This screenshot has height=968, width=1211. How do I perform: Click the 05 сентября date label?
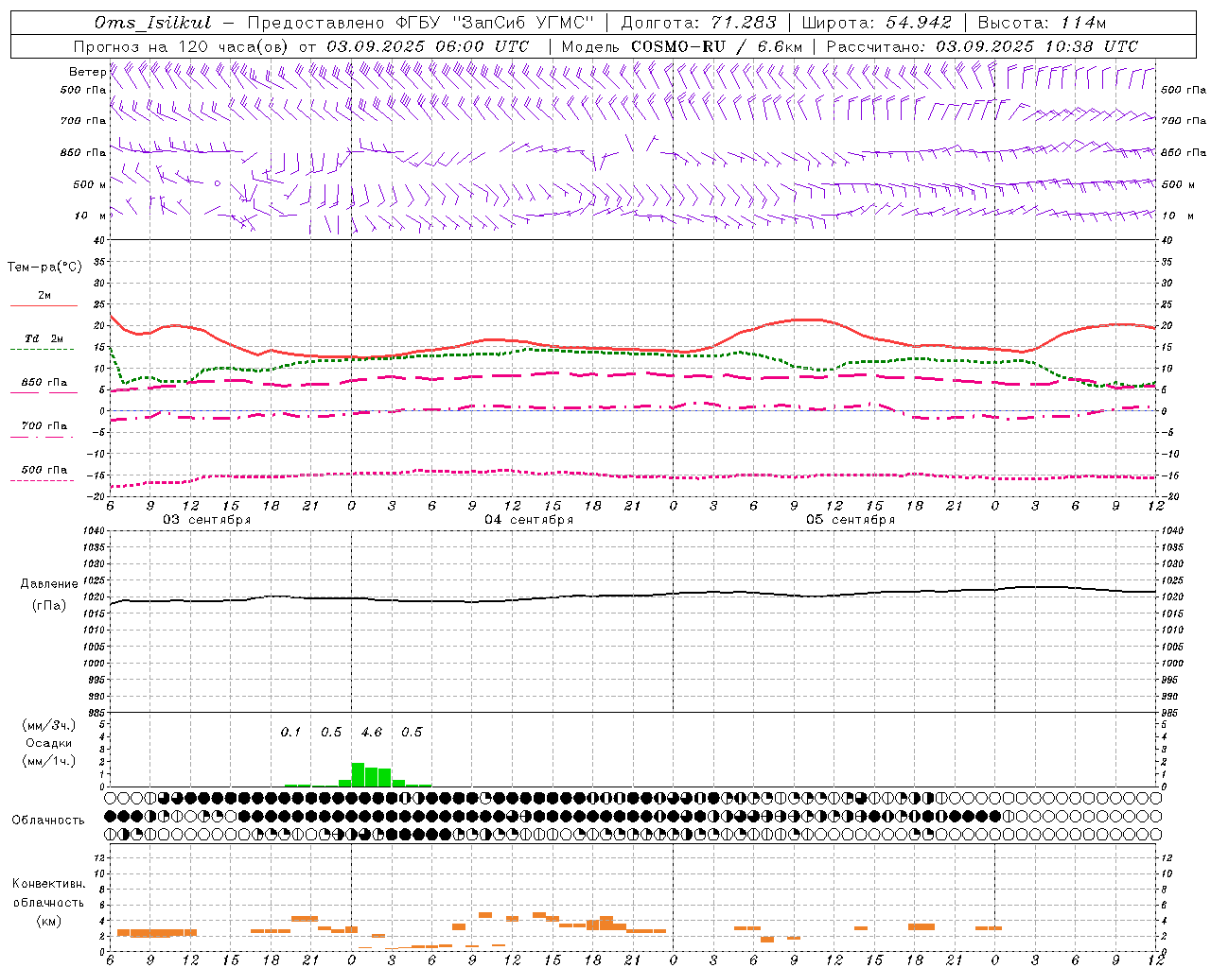(851, 520)
